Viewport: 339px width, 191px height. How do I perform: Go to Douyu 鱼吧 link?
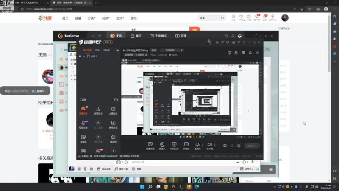[x=133, y=18]
